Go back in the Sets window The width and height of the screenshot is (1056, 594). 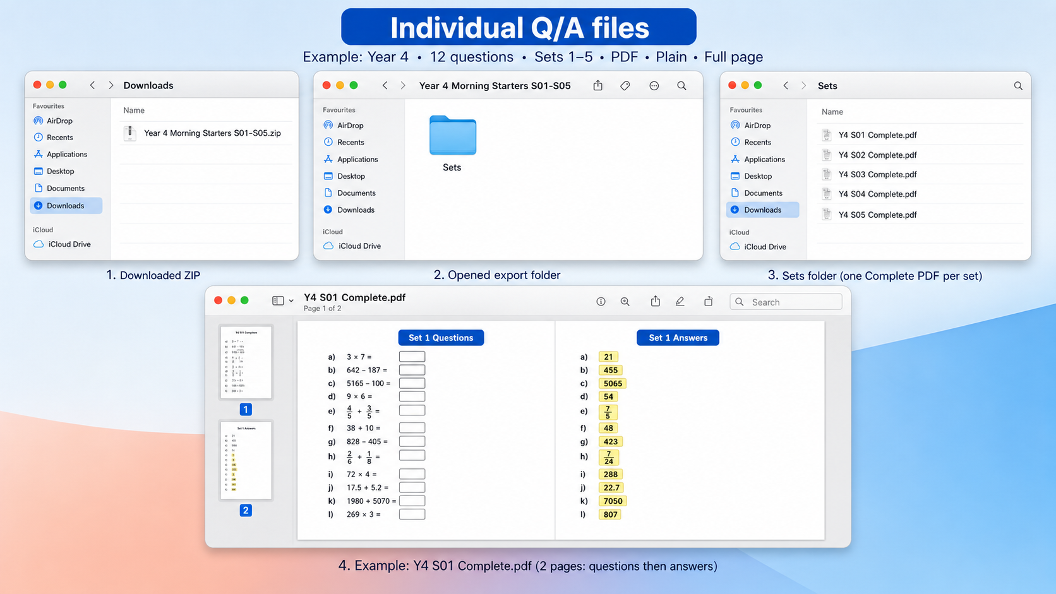point(786,86)
